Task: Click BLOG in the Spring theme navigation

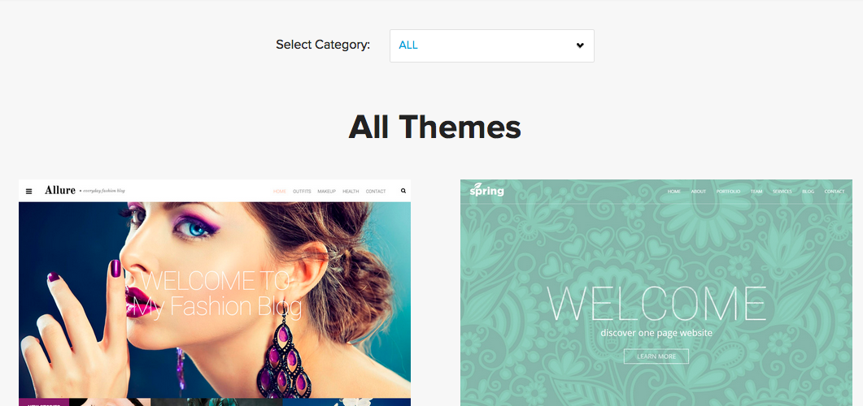Action: (x=808, y=191)
